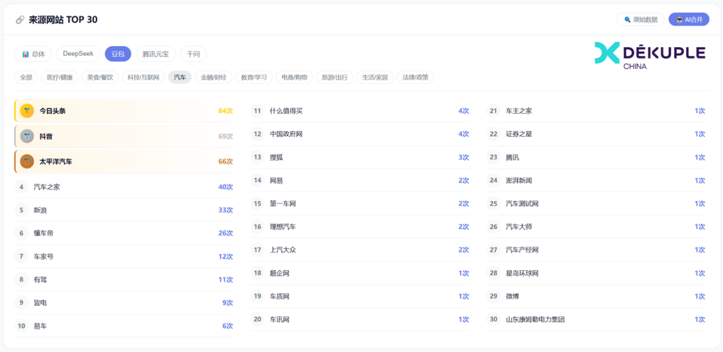Viewport: 723px width, 352px height.
Task: Click the rank 11 badge for 什么值得买
Action: coord(257,111)
